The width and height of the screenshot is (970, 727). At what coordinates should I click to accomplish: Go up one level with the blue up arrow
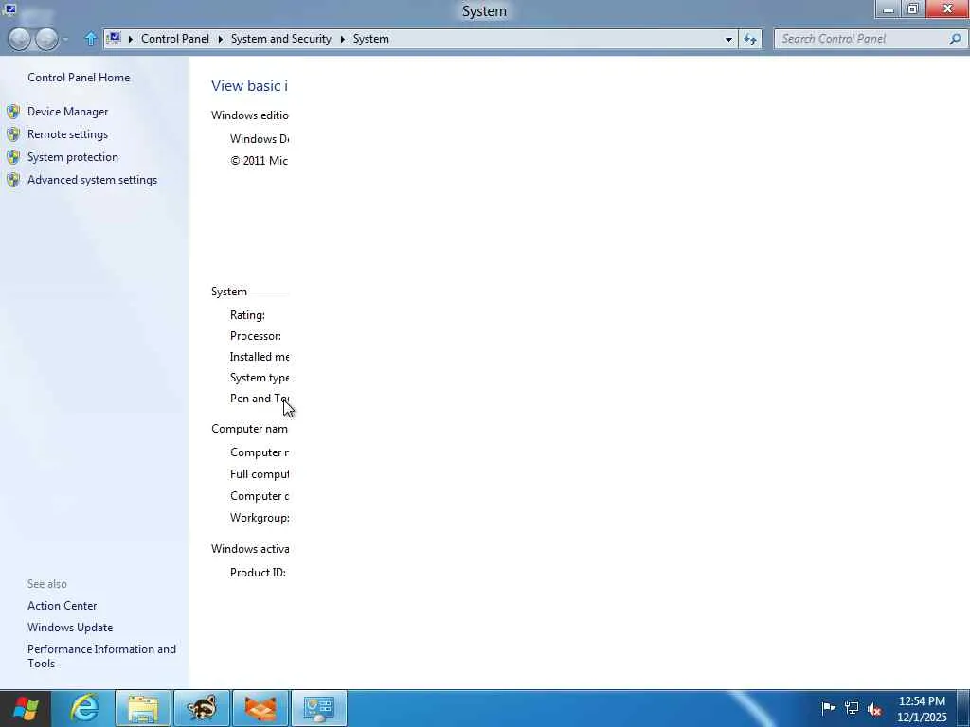click(90, 39)
